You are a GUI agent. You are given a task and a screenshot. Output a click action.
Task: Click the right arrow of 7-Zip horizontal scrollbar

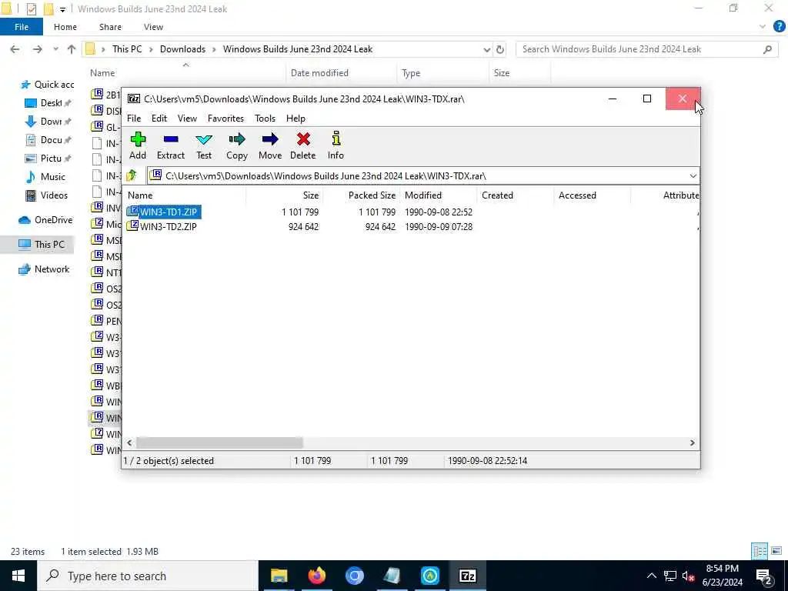click(692, 442)
